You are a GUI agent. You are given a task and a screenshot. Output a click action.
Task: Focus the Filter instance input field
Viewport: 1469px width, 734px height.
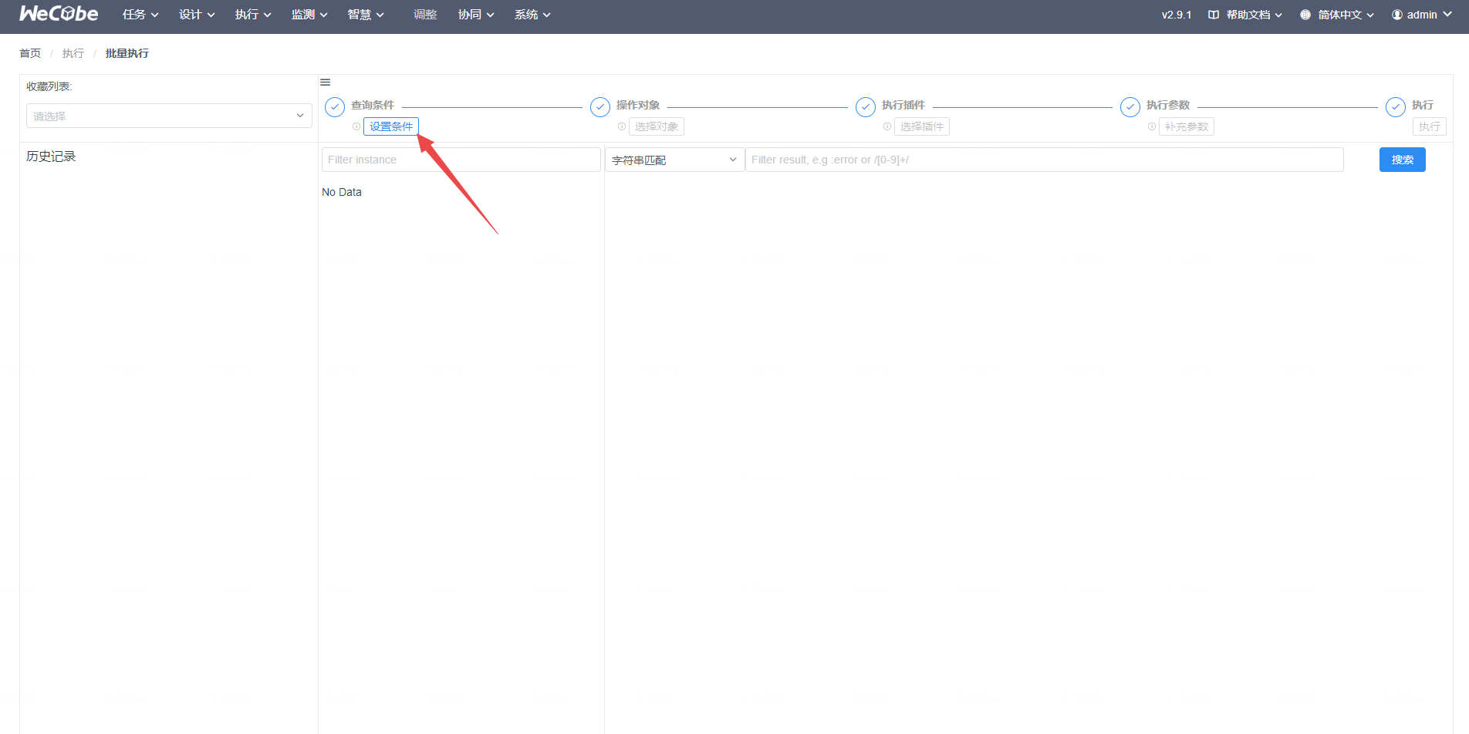(461, 160)
